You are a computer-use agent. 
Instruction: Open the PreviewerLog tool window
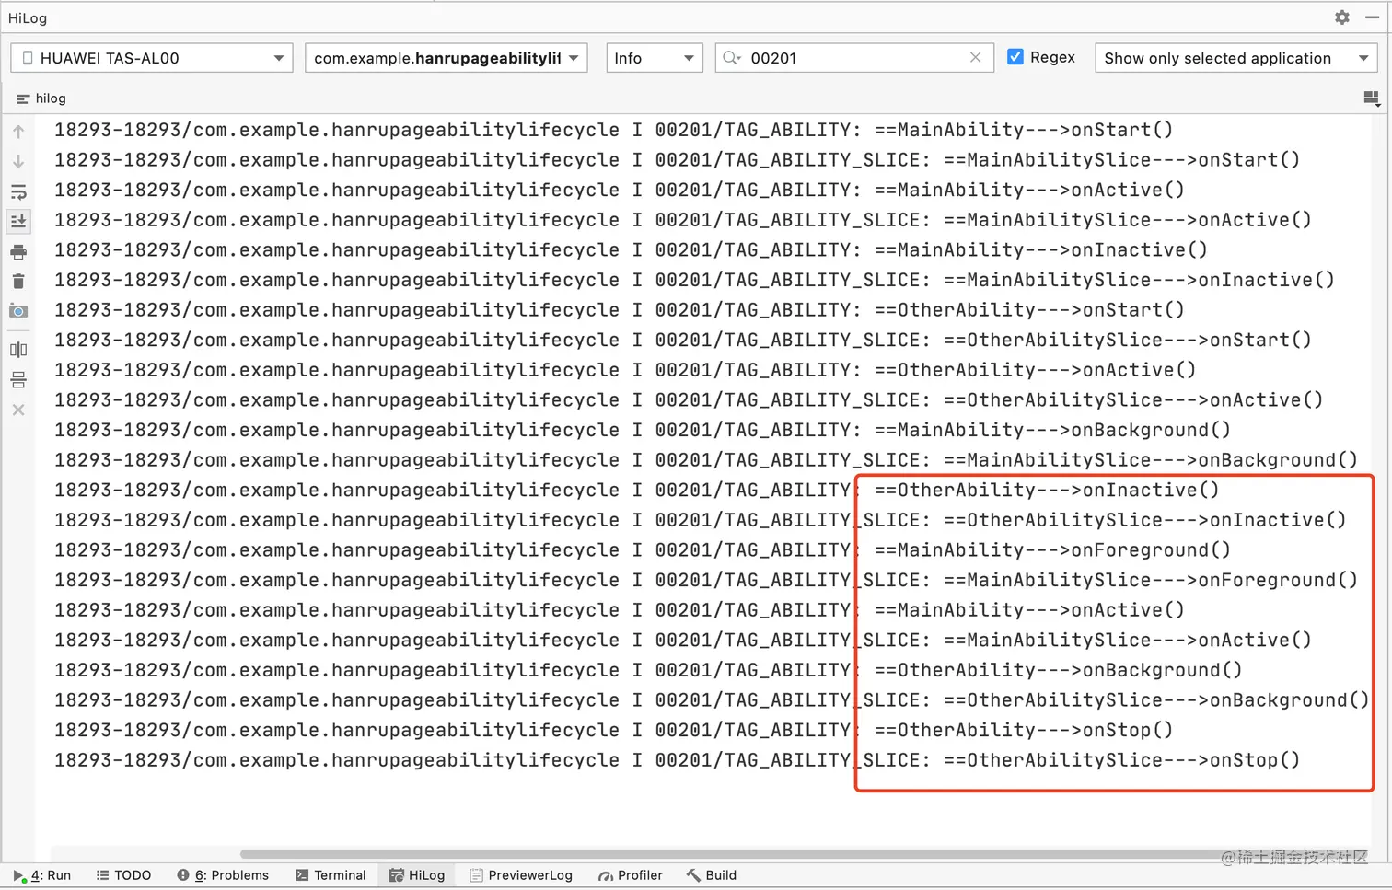click(521, 875)
